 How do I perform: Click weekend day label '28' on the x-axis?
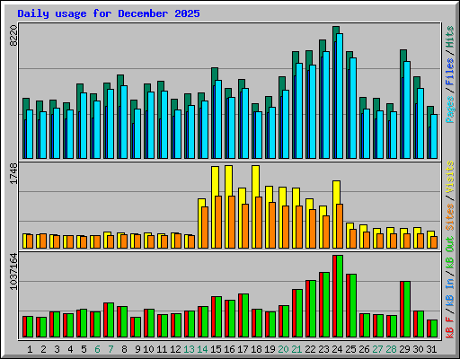click(391, 349)
